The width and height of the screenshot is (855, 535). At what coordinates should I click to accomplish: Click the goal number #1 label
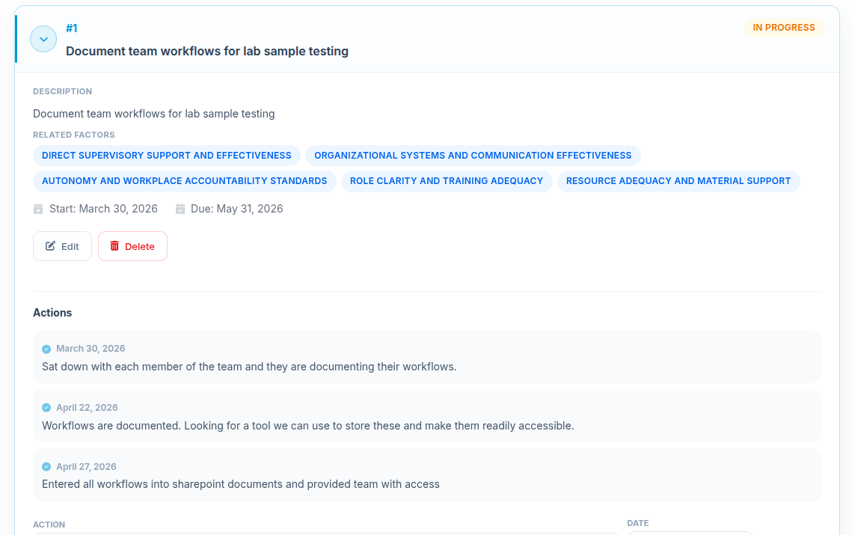71,28
